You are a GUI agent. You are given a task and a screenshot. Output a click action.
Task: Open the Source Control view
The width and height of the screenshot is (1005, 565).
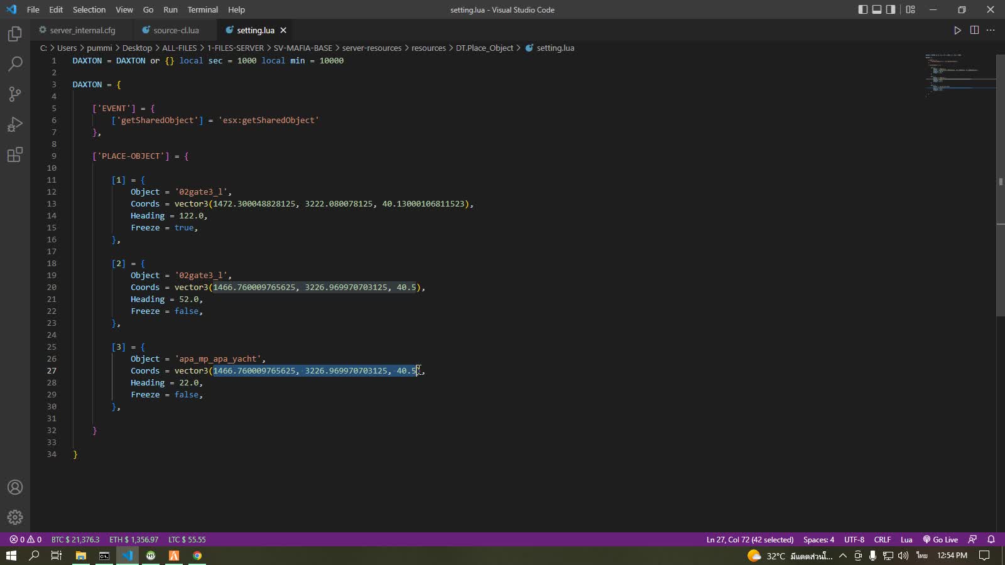[15, 94]
